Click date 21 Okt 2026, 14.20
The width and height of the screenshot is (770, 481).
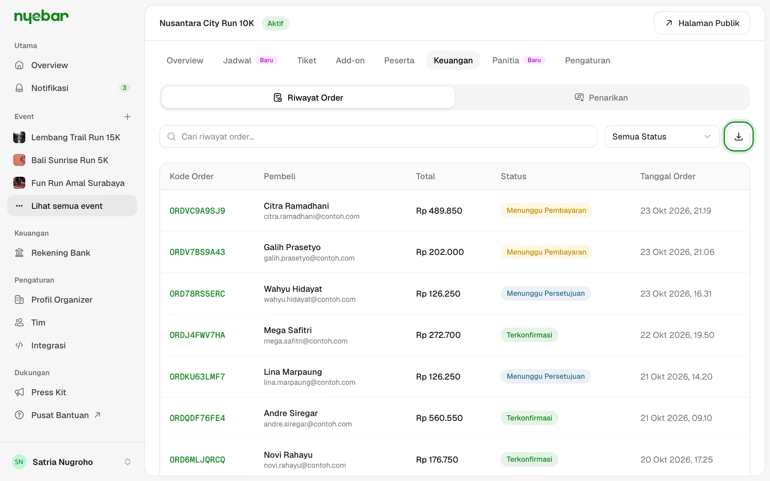[x=676, y=377]
